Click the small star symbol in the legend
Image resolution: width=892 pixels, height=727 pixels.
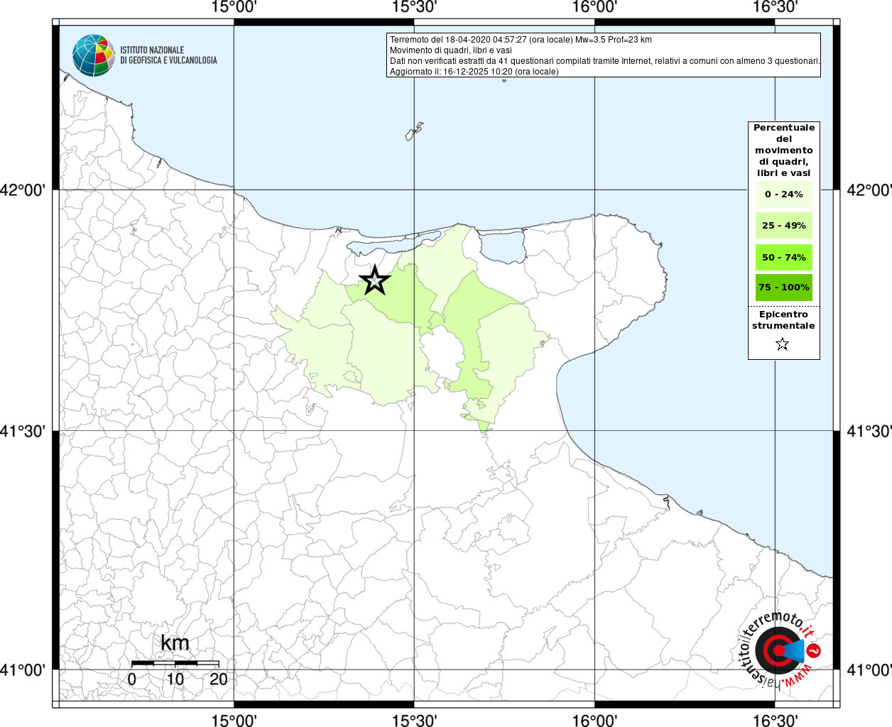782,344
